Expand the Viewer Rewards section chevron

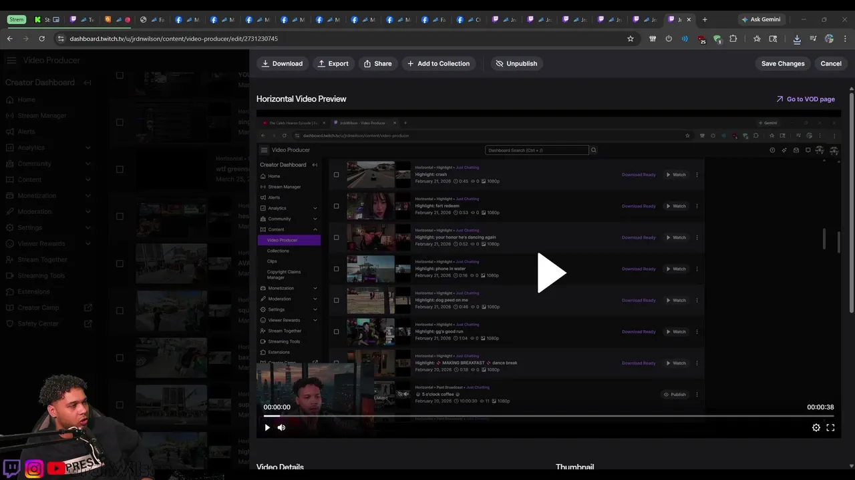[x=88, y=243]
